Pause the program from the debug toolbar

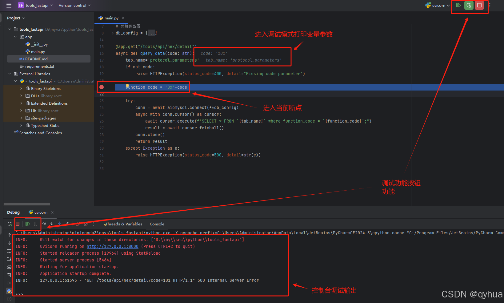(36, 224)
